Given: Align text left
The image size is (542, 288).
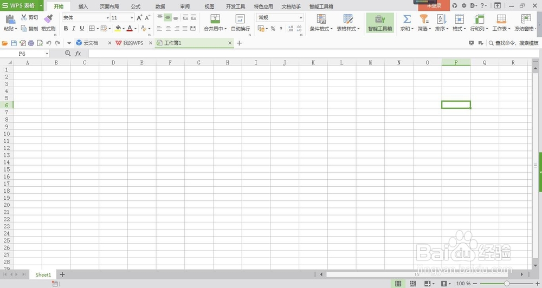Looking at the screenshot, I should tap(159, 29).
